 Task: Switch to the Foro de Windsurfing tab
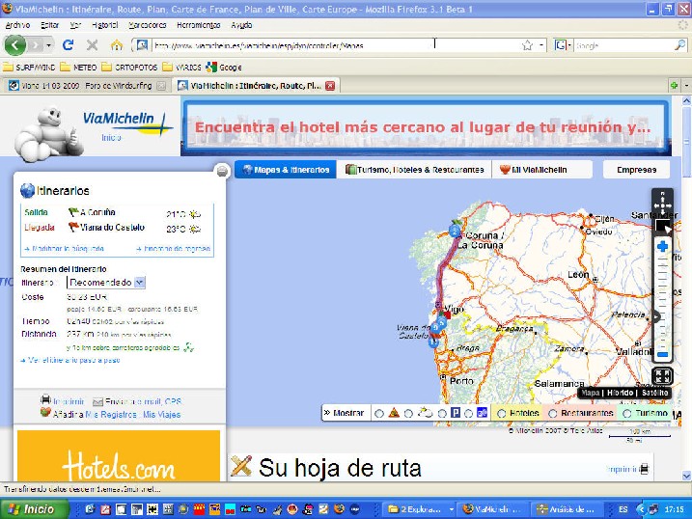pyautogui.click(x=86, y=86)
